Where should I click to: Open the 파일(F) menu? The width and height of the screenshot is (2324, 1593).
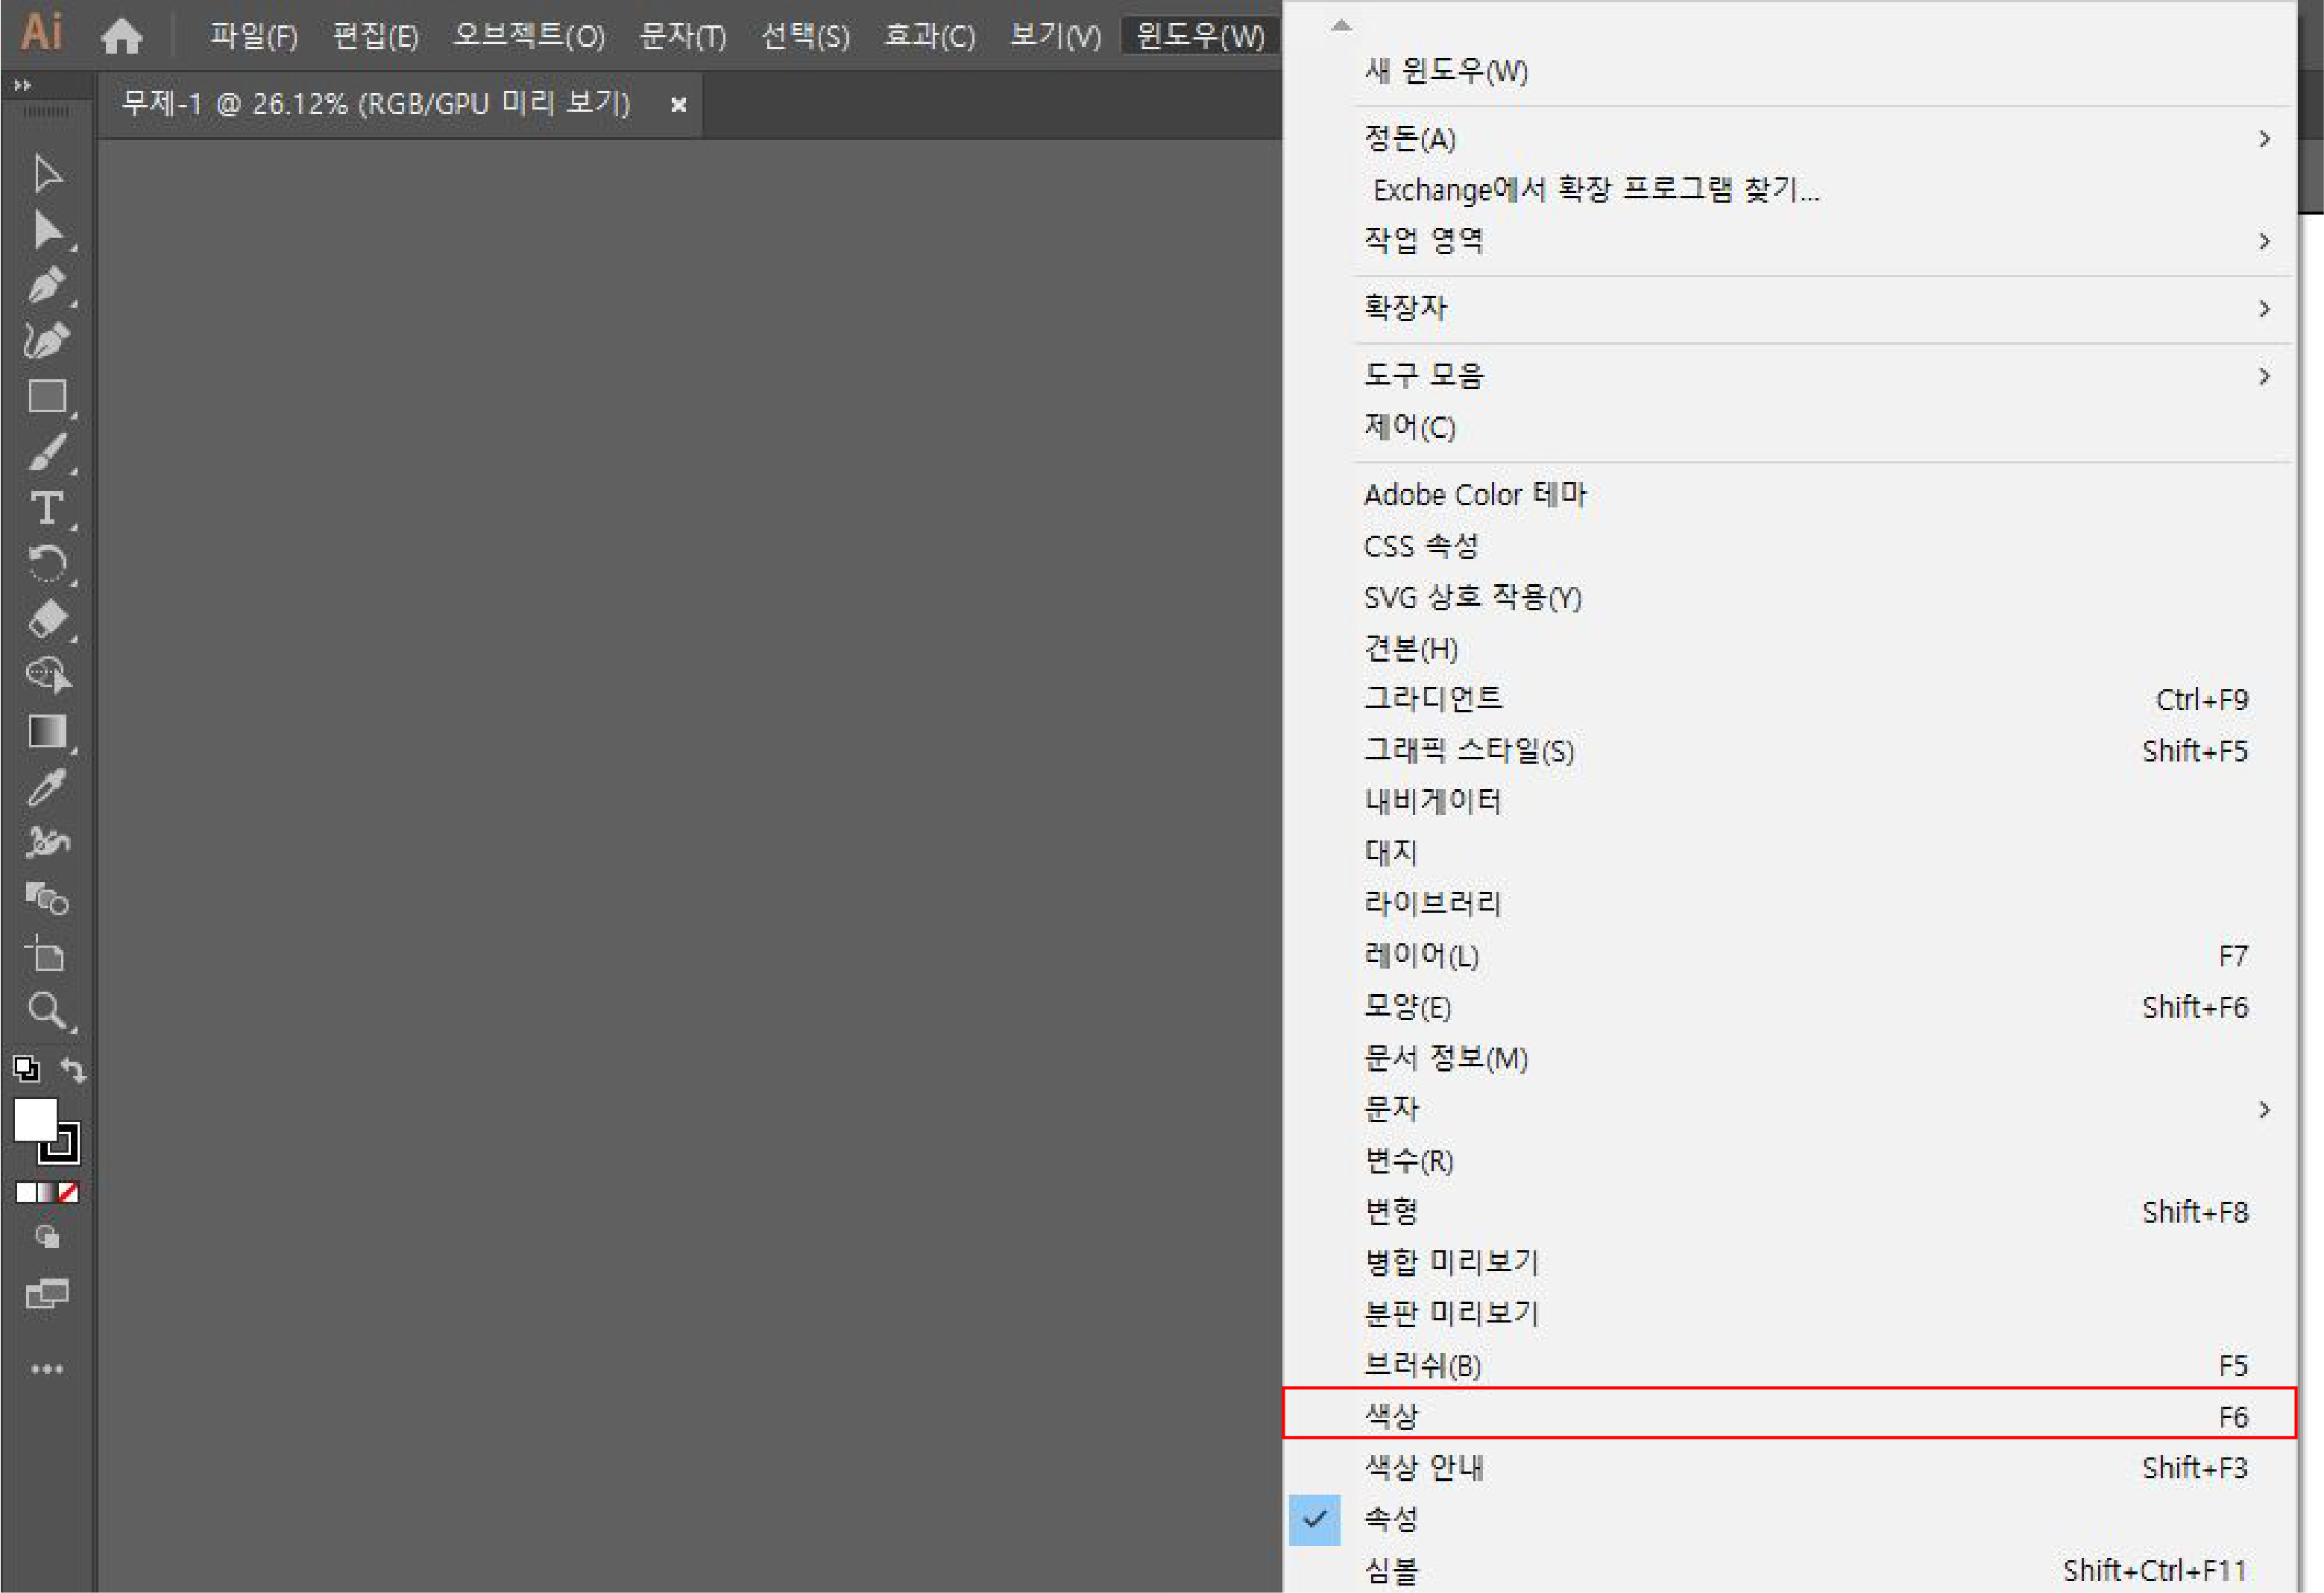pos(253,37)
